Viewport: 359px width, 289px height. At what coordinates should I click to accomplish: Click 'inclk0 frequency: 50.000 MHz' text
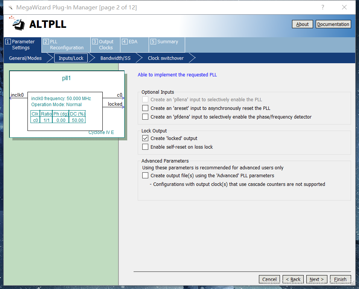61,99
